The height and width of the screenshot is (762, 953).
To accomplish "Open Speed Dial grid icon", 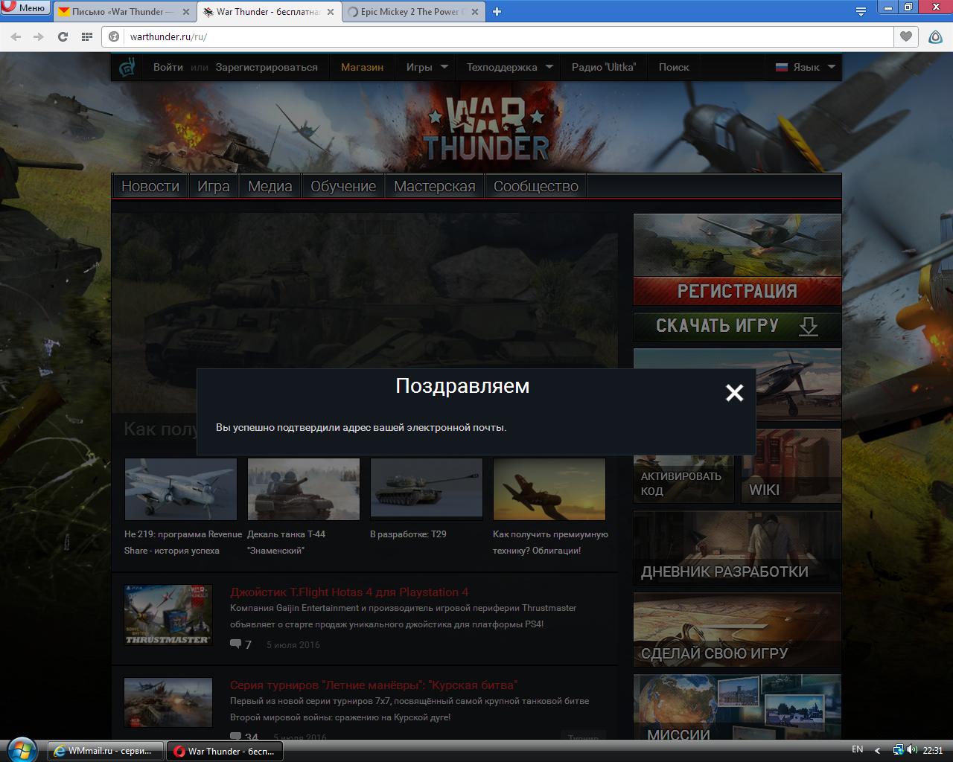I will (86, 36).
